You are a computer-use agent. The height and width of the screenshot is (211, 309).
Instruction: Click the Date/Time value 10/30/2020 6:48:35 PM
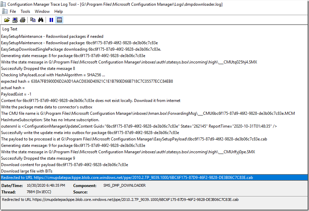coord(46,185)
